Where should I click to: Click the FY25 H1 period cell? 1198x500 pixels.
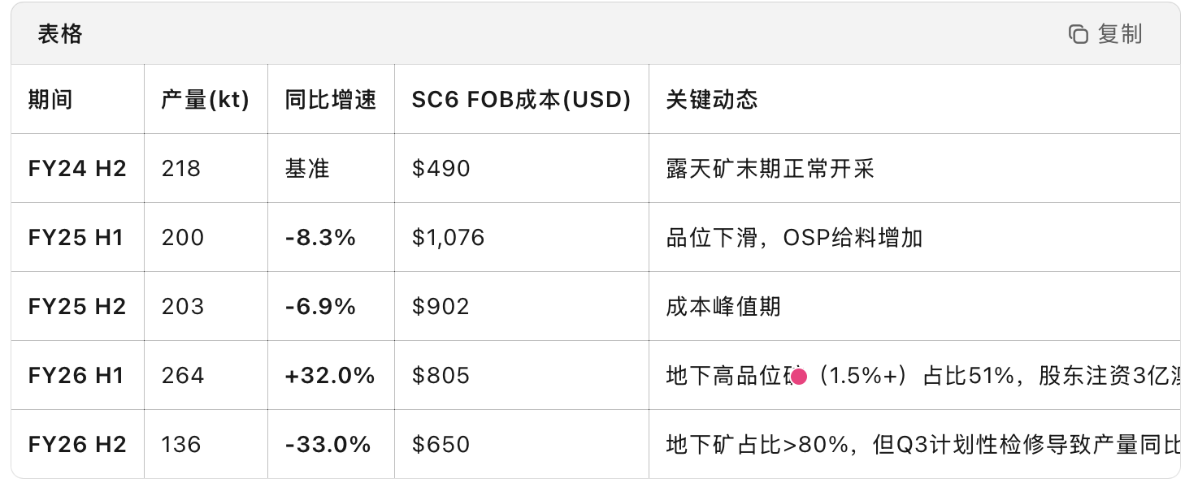[76, 238]
